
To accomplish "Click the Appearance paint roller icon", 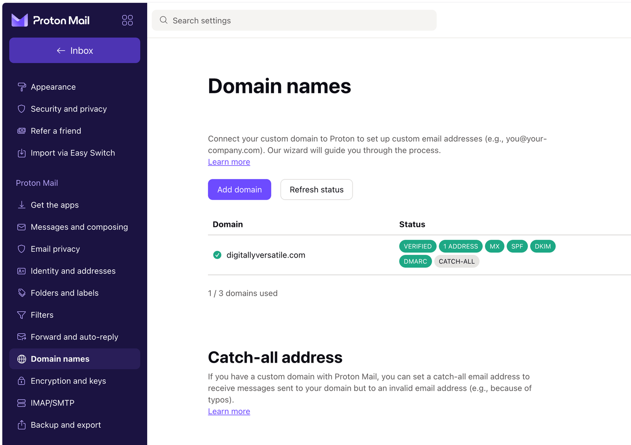I will pyautogui.click(x=21, y=87).
